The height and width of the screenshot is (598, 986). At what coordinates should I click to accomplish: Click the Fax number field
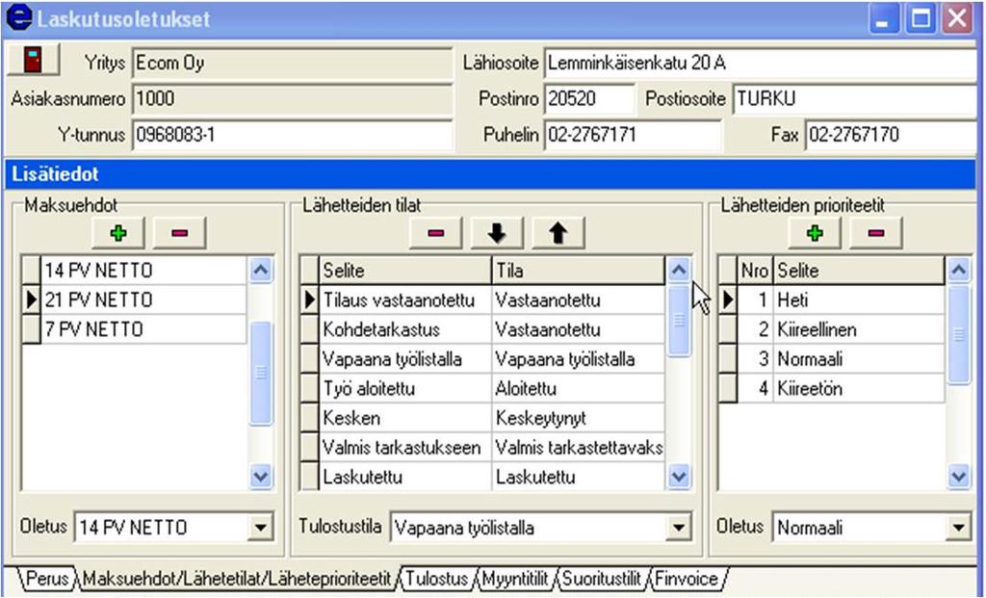(x=891, y=135)
